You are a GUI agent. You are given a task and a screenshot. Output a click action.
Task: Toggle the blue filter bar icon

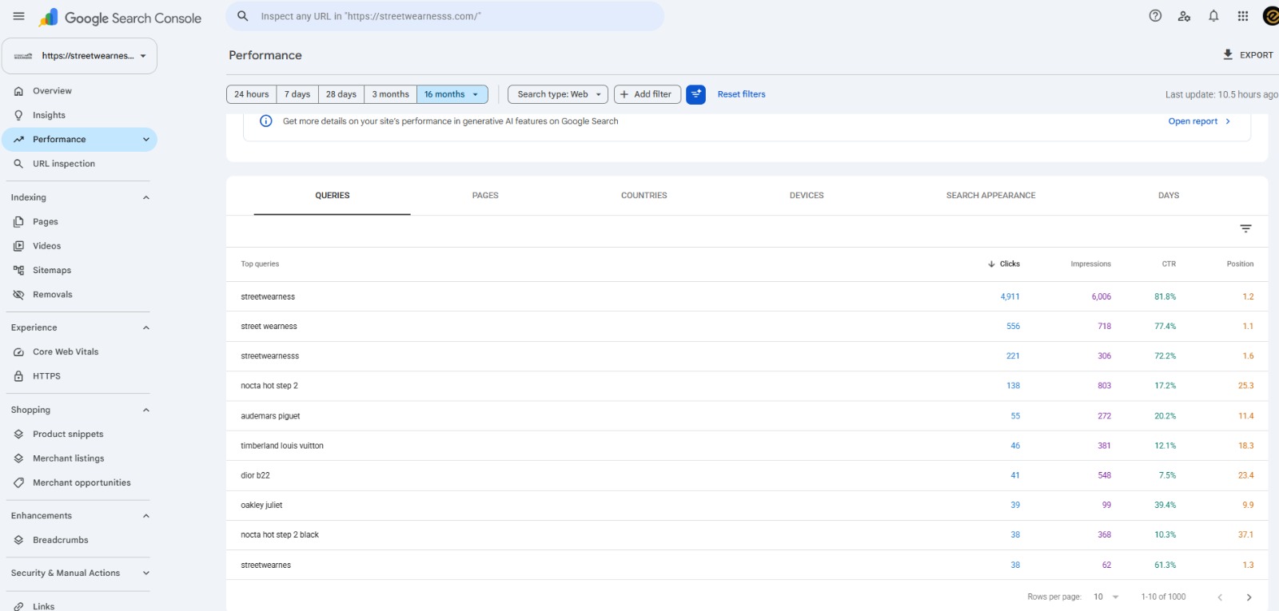click(695, 94)
